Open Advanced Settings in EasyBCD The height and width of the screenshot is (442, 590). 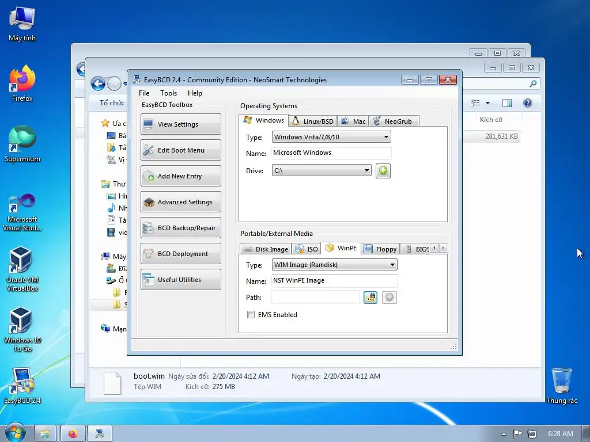[180, 202]
